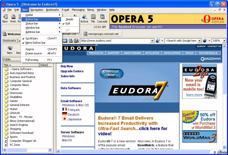Image resolution: width=228 pixels, height=155 pixels.
Task: Open the arrow next to Go icon
Action: [162, 41]
